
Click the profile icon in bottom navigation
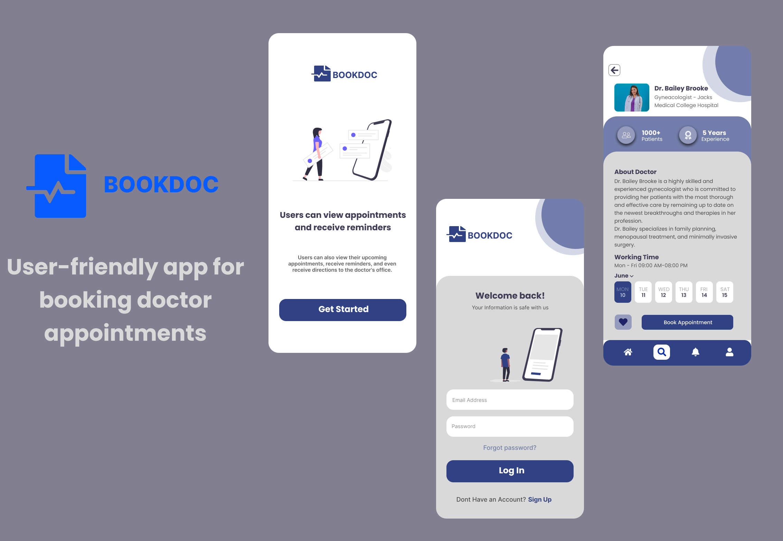coord(728,351)
